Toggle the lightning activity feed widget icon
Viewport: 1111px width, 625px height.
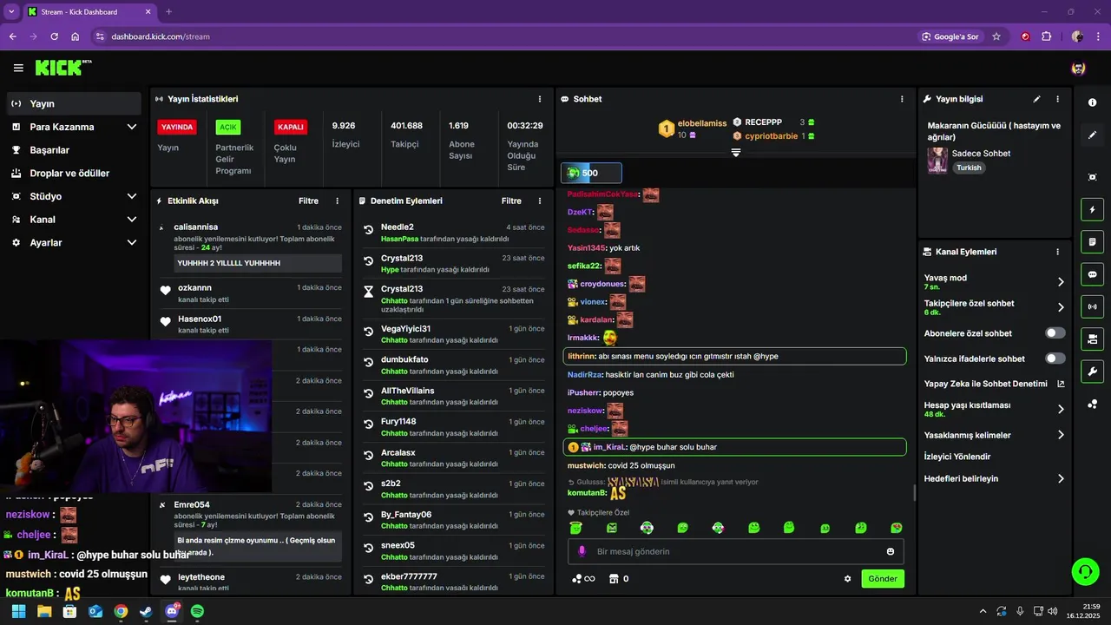(1092, 209)
